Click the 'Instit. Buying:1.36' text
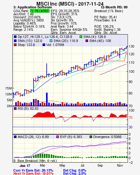The width and height of the screenshot is (140, 175). tap(107, 30)
